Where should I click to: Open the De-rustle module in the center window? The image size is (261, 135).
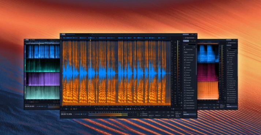pos(187,83)
